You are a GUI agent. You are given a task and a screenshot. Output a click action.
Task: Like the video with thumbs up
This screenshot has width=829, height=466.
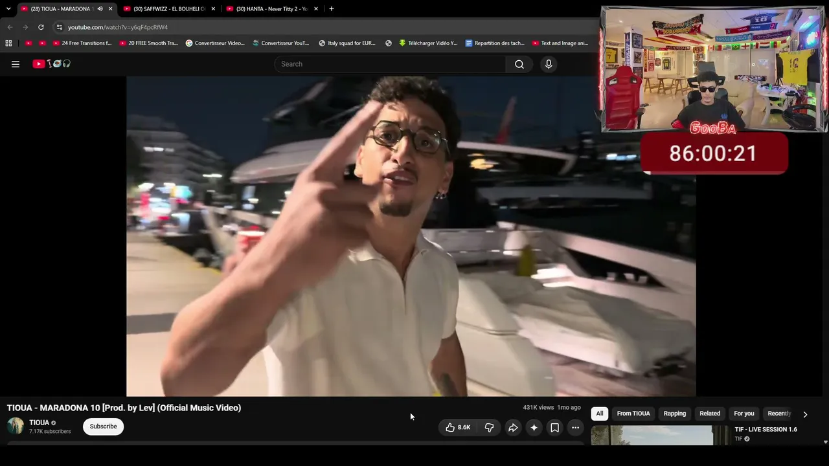pyautogui.click(x=458, y=427)
